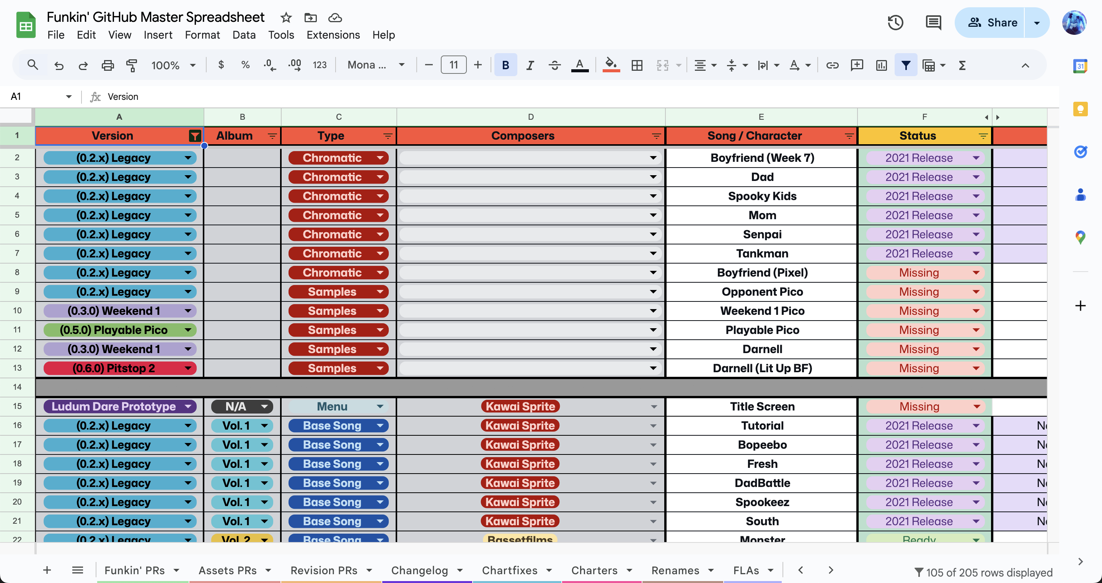This screenshot has width=1102, height=583.
Task: Open the Share options dropdown arrow
Action: (1037, 22)
